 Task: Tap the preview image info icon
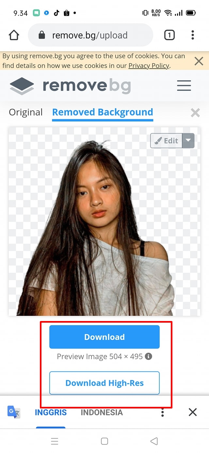(149, 356)
